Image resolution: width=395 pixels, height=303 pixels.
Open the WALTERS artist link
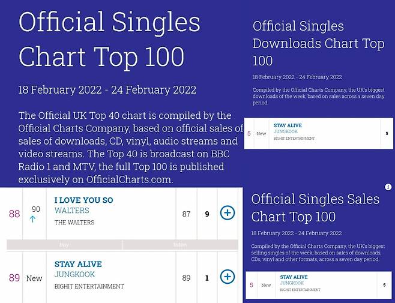click(x=72, y=211)
